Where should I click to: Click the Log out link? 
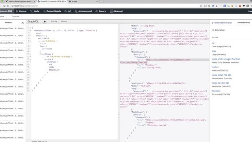click(x=250, y=11)
